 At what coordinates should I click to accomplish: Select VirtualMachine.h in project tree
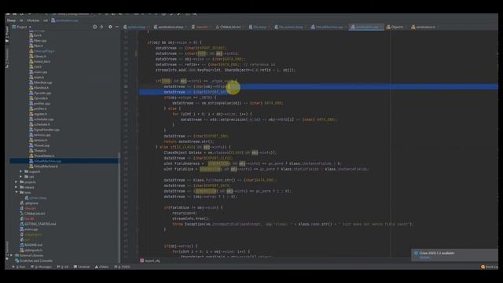tap(46, 166)
